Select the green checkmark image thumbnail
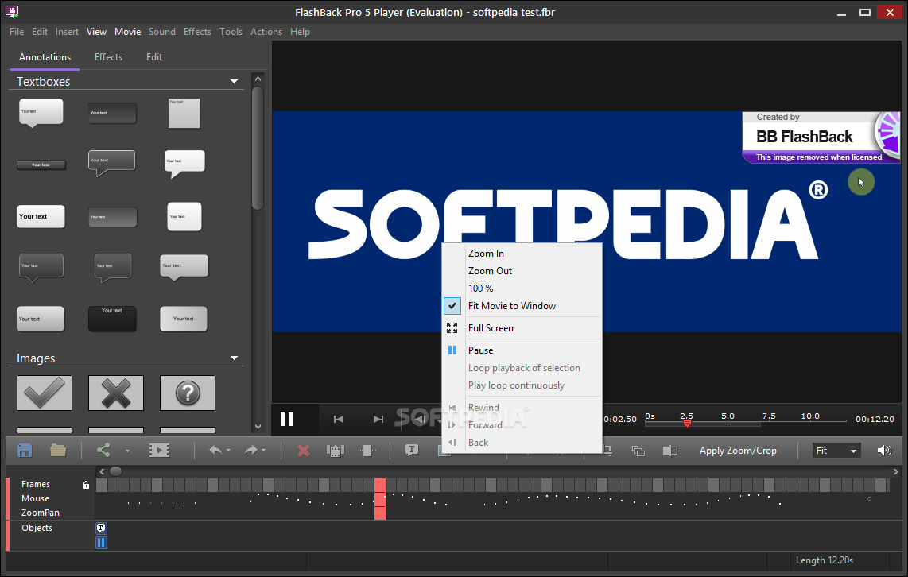This screenshot has width=908, height=577. tap(45, 393)
